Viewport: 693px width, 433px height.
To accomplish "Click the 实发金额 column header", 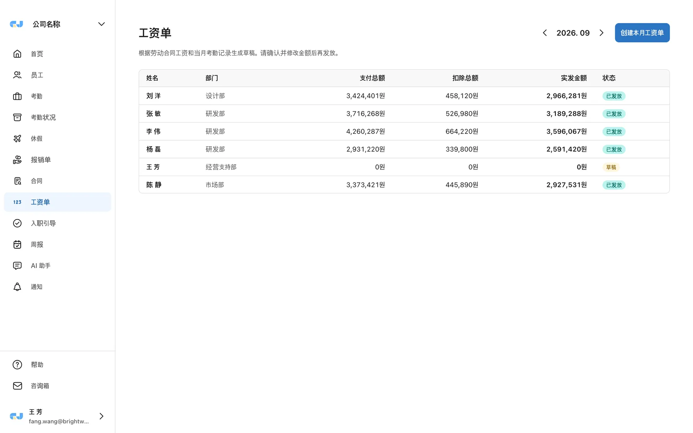I will tap(574, 78).
